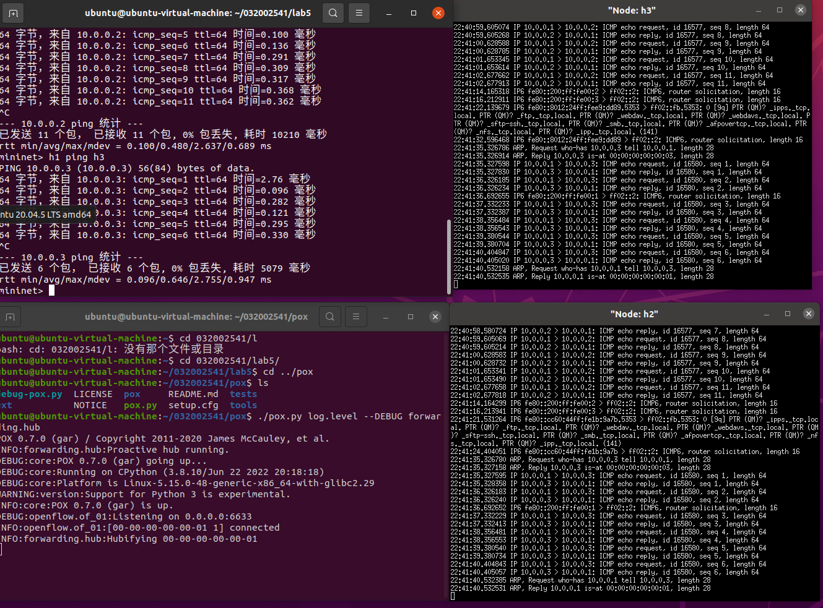
Task: Maximize the Node: h2 window
Action: pos(788,314)
